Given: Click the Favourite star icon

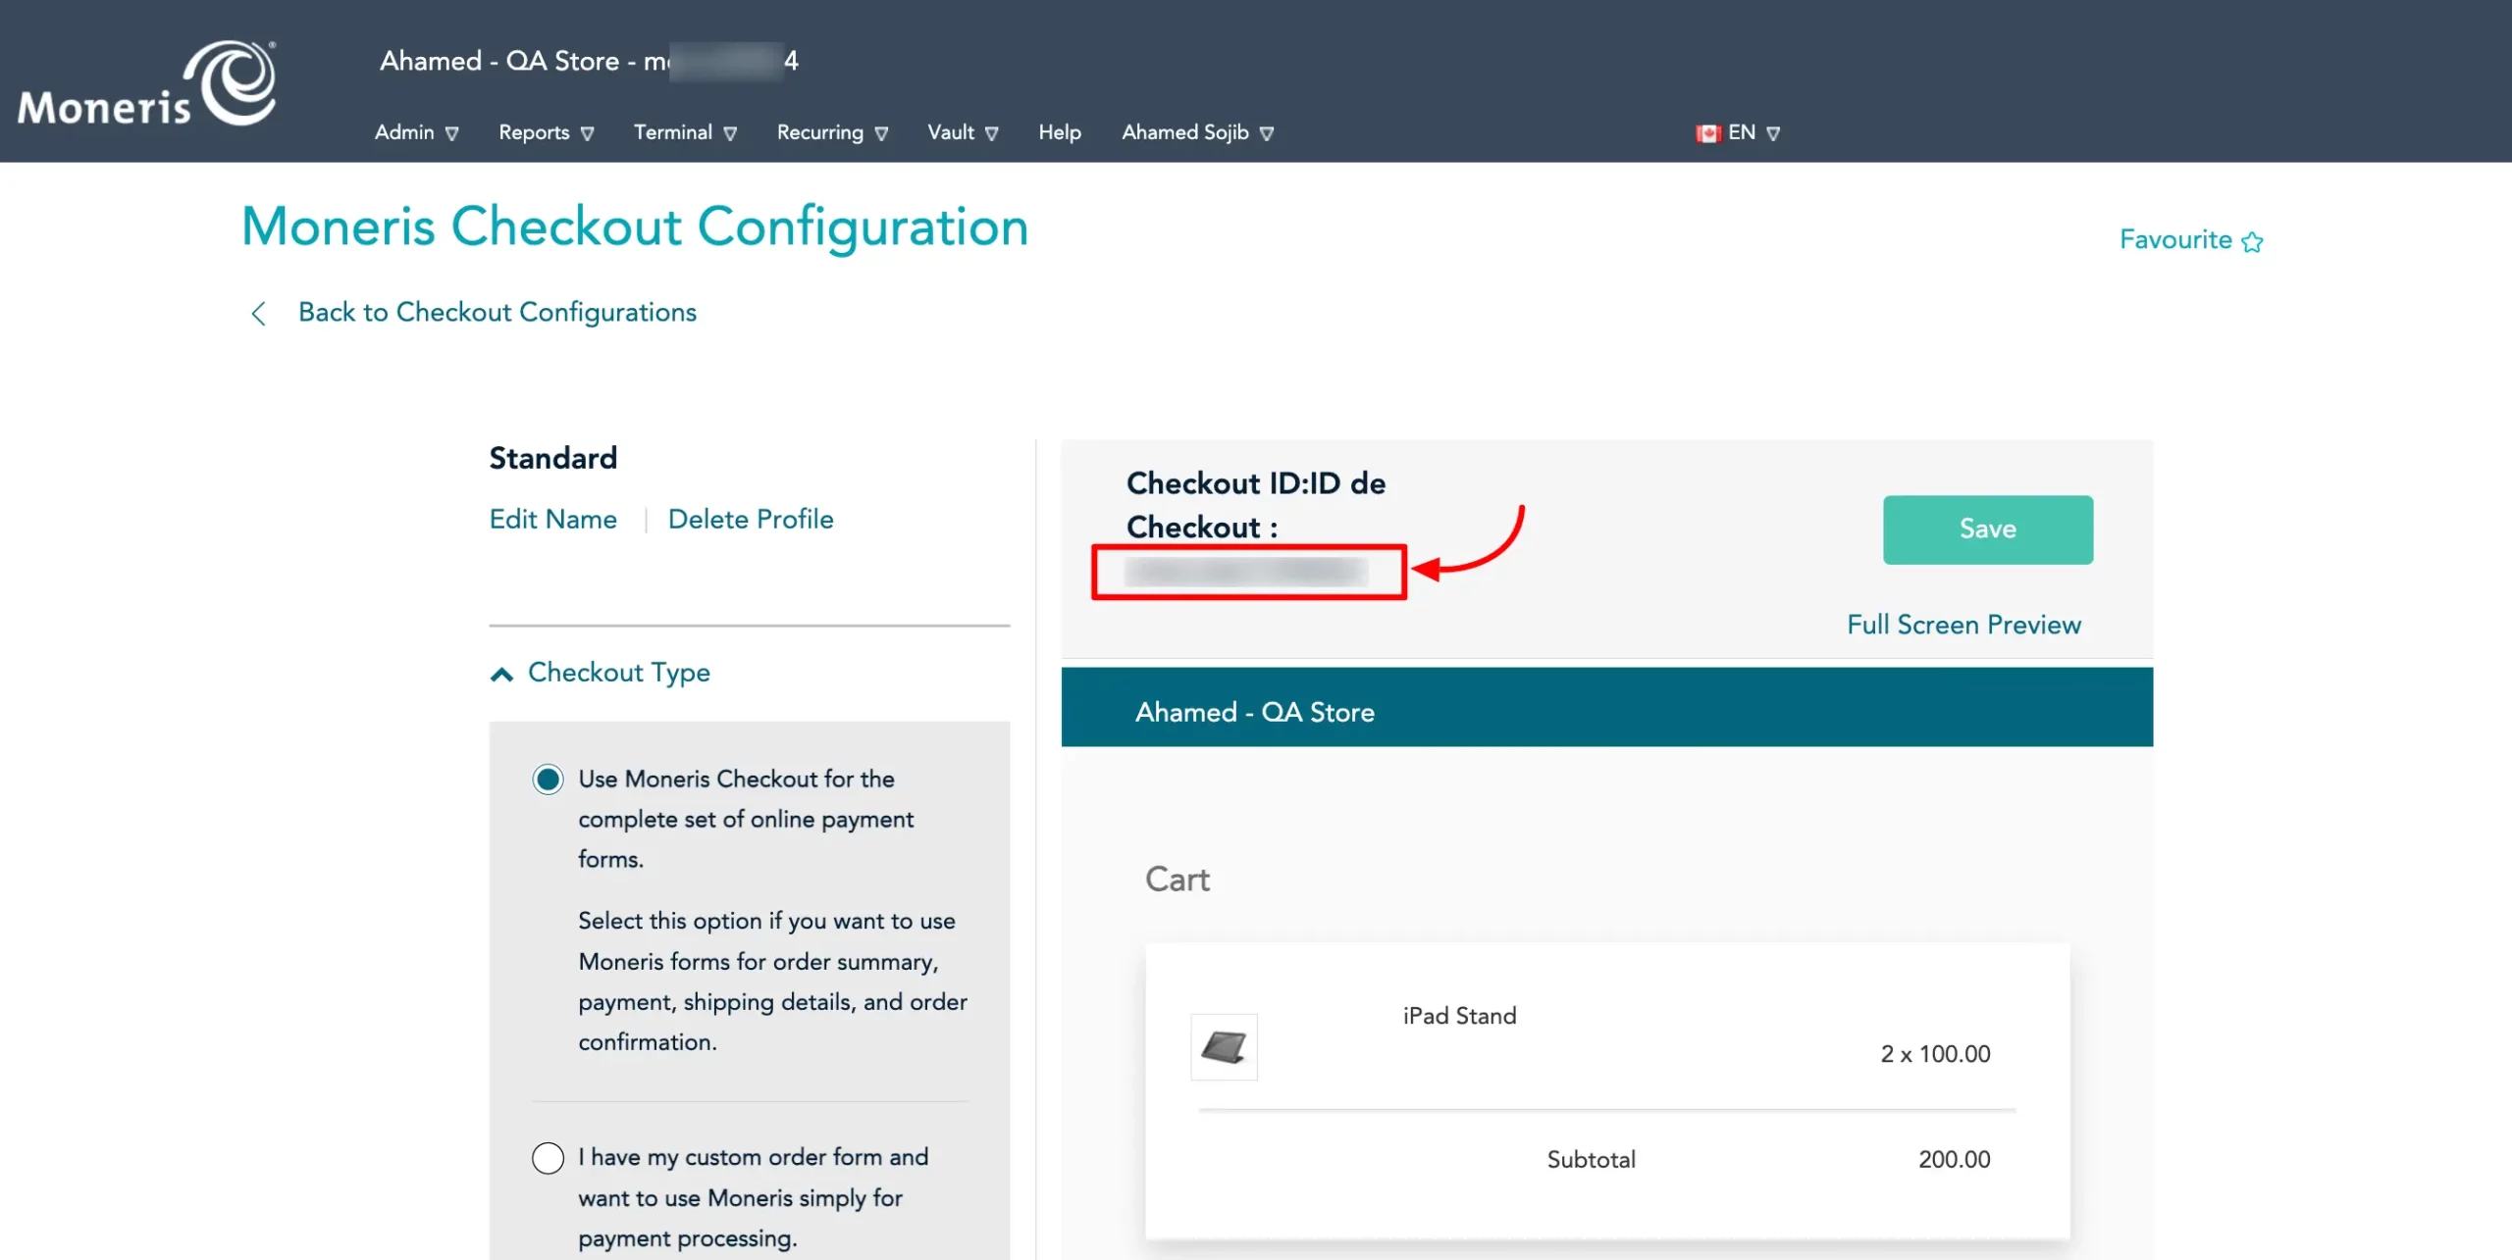Looking at the screenshot, I should pos(2253,240).
